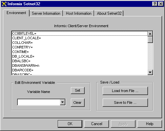Open the Host Information tab
This screenshot has width=165, height=131.
tap(79, 13)
